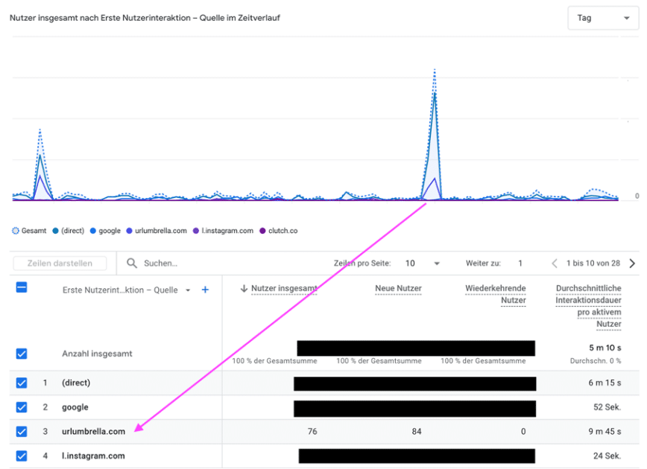Click the Zeilen darstellen button

click(x=60, y=264)
